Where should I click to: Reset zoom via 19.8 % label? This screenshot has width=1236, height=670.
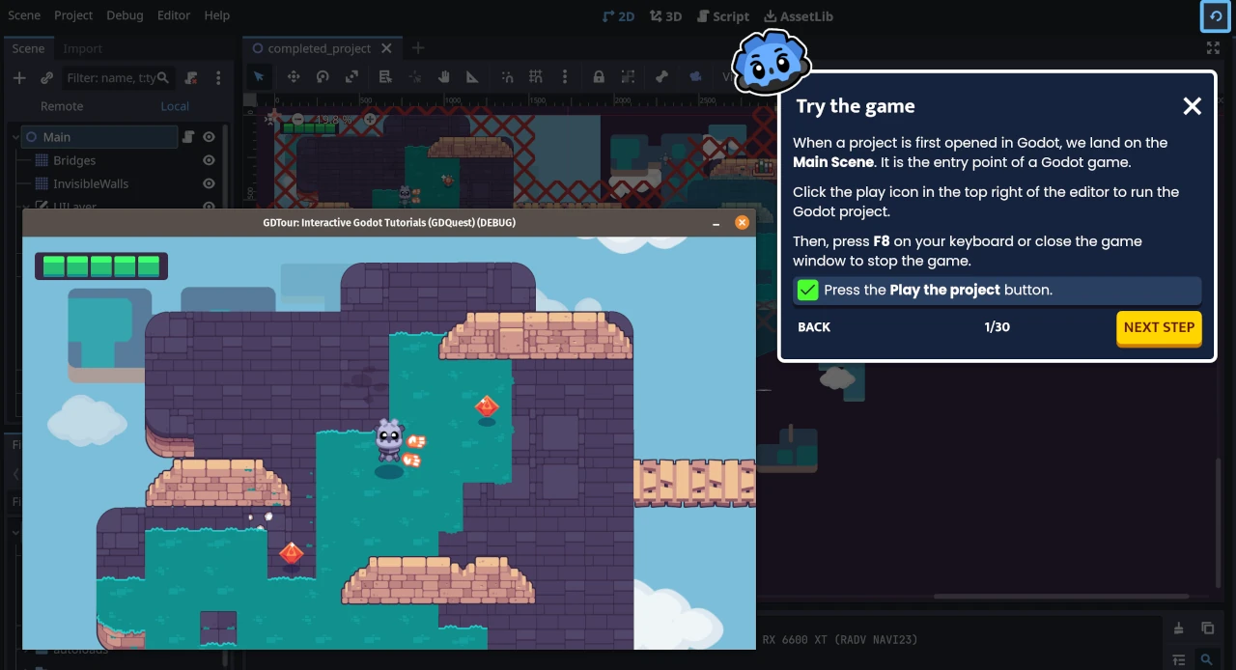click(x=335, y=120)
